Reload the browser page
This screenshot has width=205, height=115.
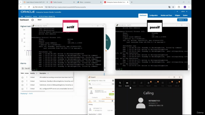[29, 7]
